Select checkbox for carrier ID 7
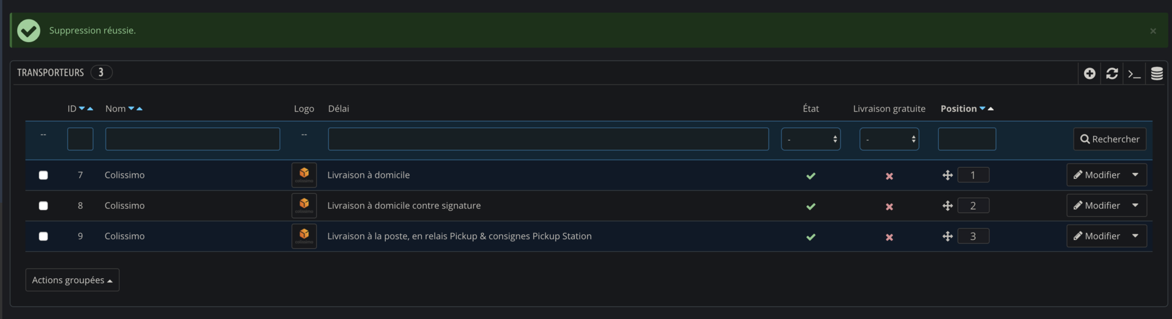The width and height of the screenshot is (1172, 319). click(43, 175)
